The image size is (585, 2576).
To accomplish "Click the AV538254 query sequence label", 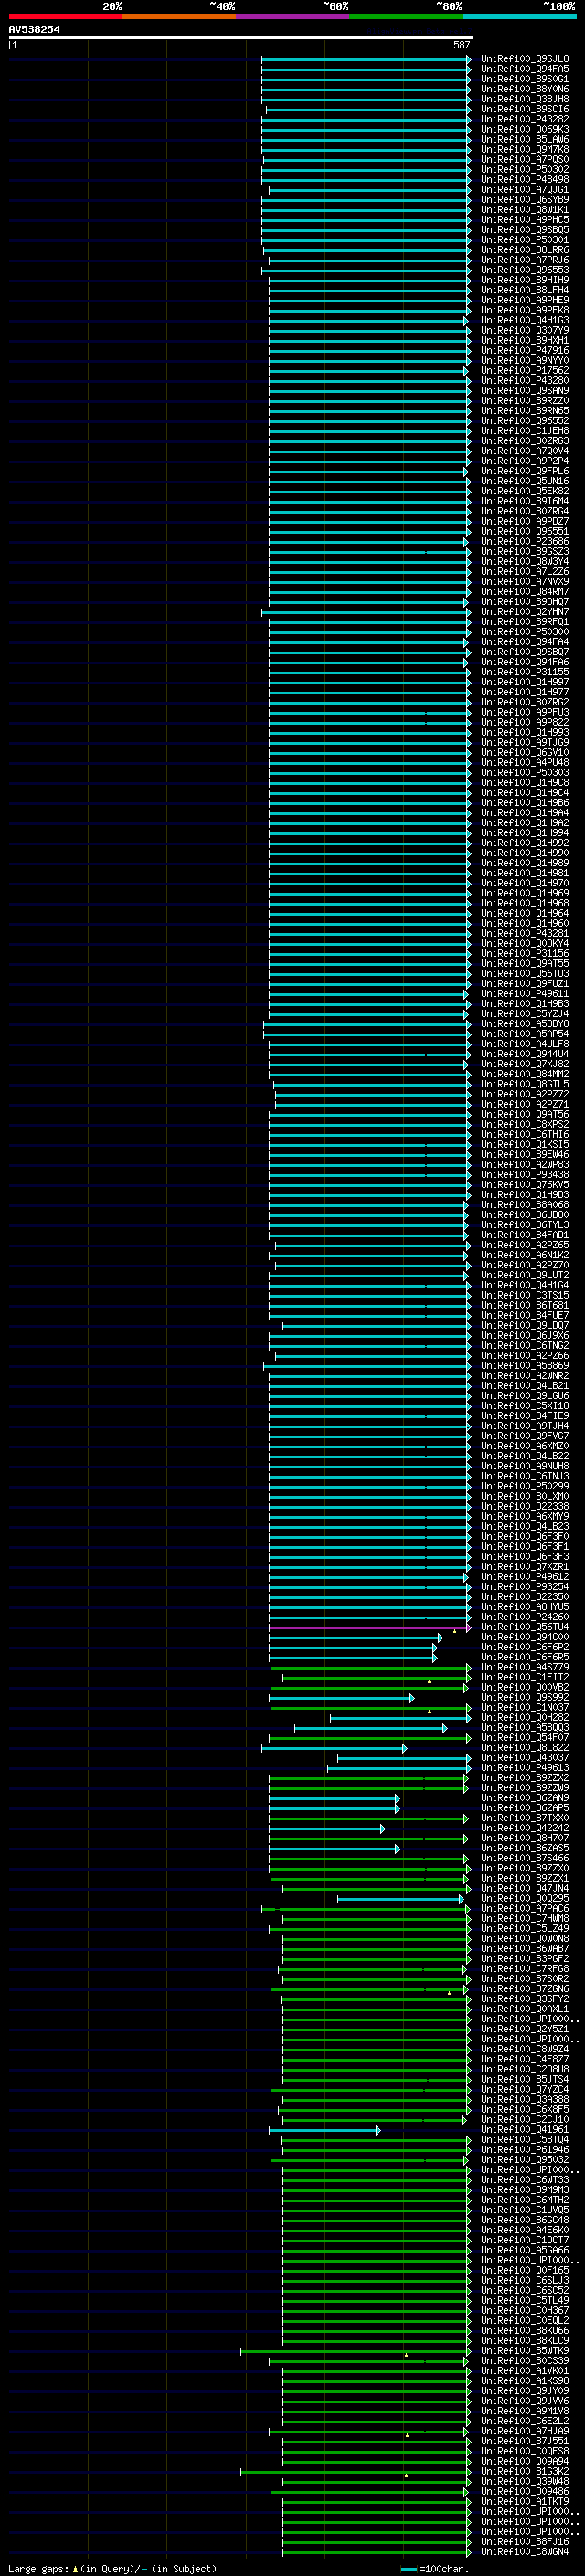I will [34, 30].
